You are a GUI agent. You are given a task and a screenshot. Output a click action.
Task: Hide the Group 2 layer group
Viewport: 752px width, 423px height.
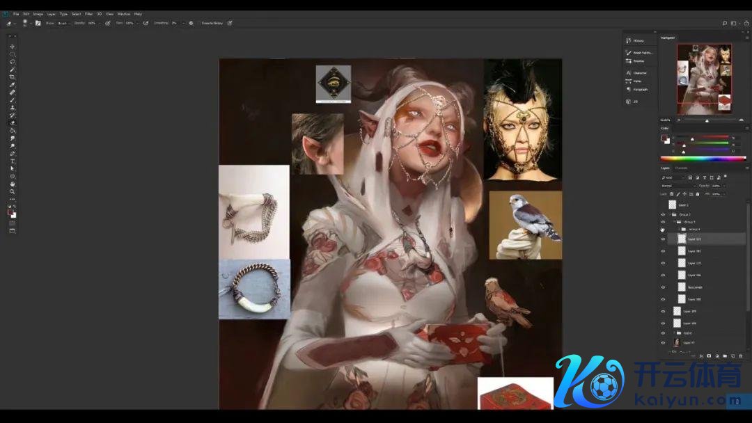click(663, 214)
